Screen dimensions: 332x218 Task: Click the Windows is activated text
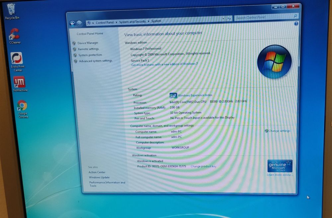(x=150, y=161)
